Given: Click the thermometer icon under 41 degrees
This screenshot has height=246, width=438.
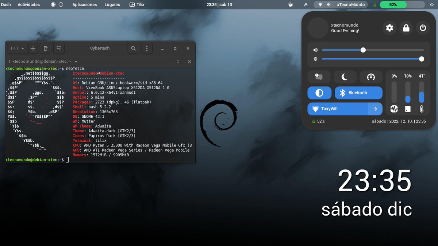Looking at the screenshot, I should pyautogui.click(x=422, y=109).
